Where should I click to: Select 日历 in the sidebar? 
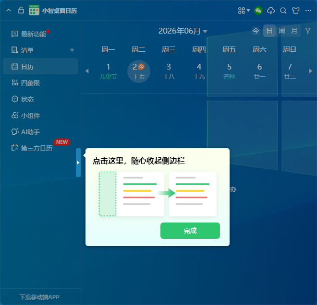point(40,66)
